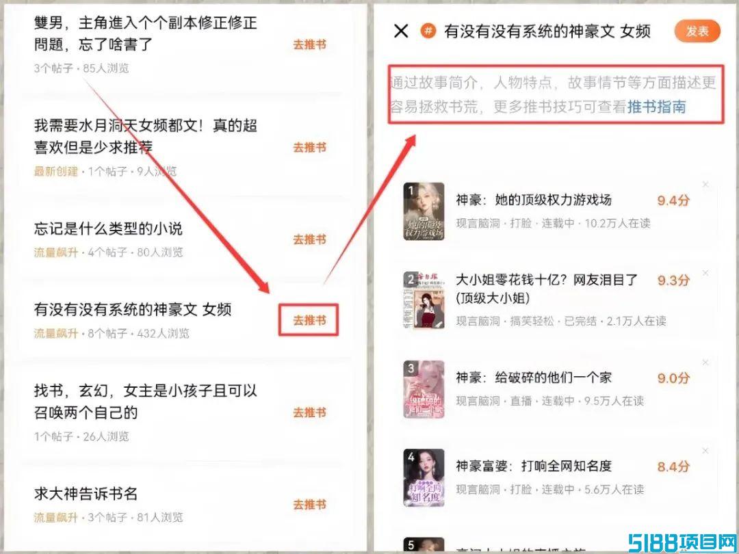Remove book 1 with its small X
The image size is (739, 554).
click(x=705, y=185)
